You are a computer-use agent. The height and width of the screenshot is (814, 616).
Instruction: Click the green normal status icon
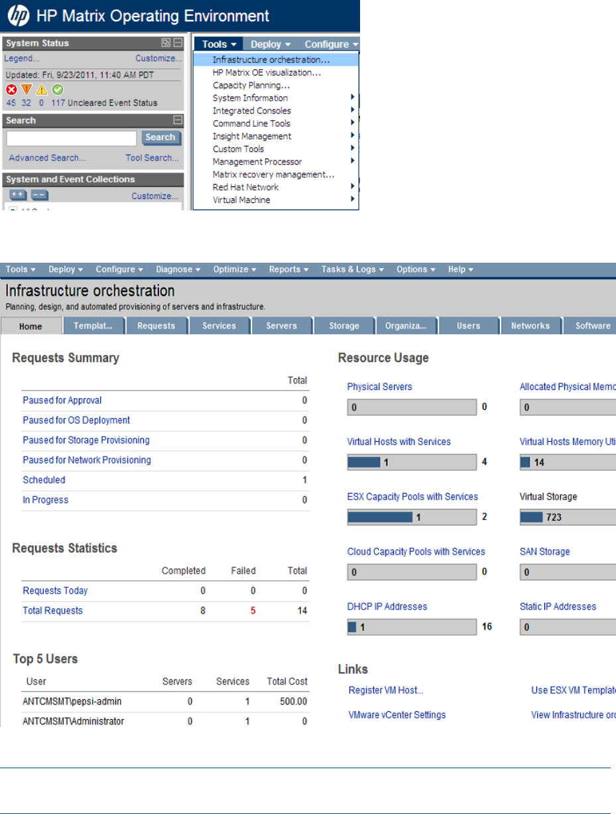(58, 90)
